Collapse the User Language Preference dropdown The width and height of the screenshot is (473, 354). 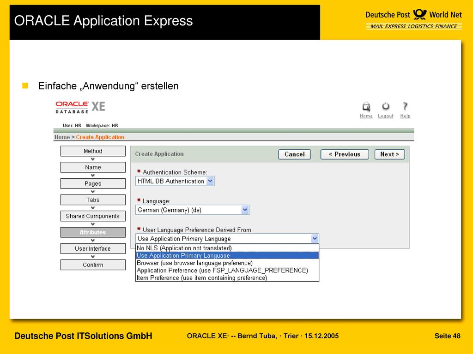315,239
